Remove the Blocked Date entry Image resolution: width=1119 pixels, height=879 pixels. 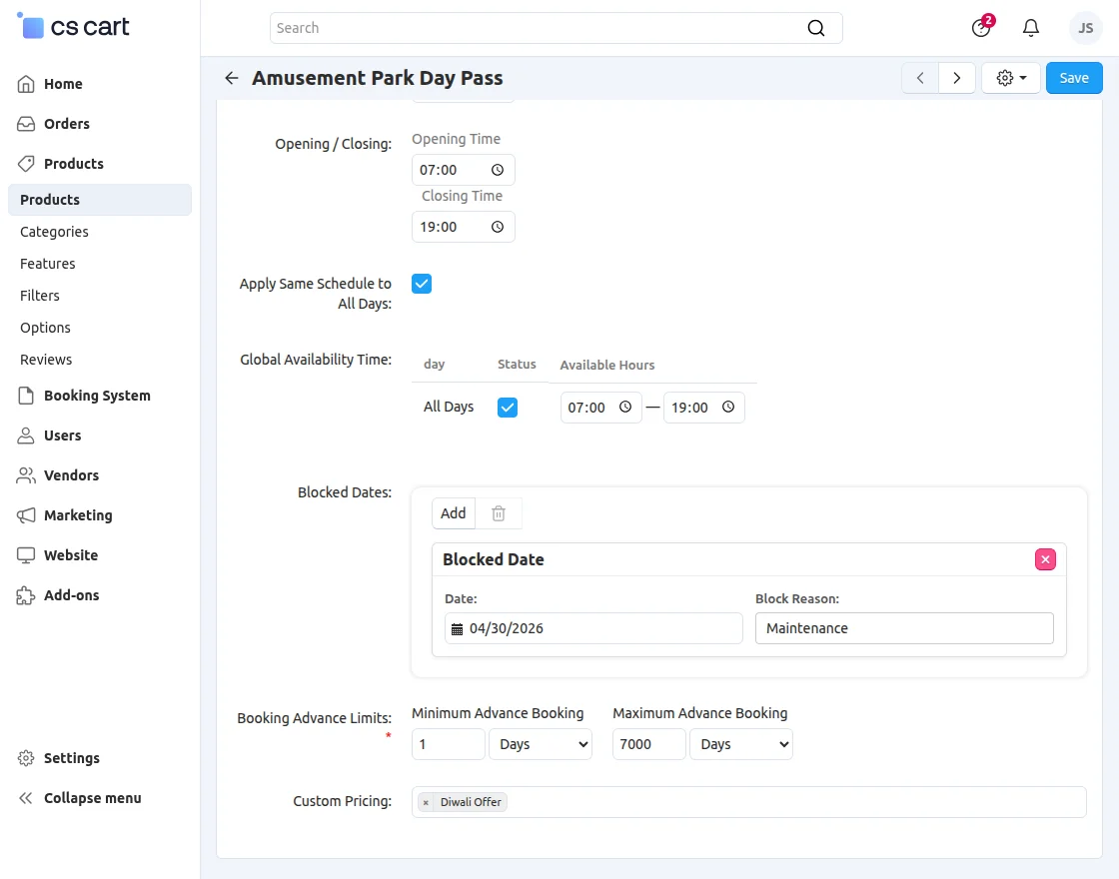click(x=1045, y=559)
